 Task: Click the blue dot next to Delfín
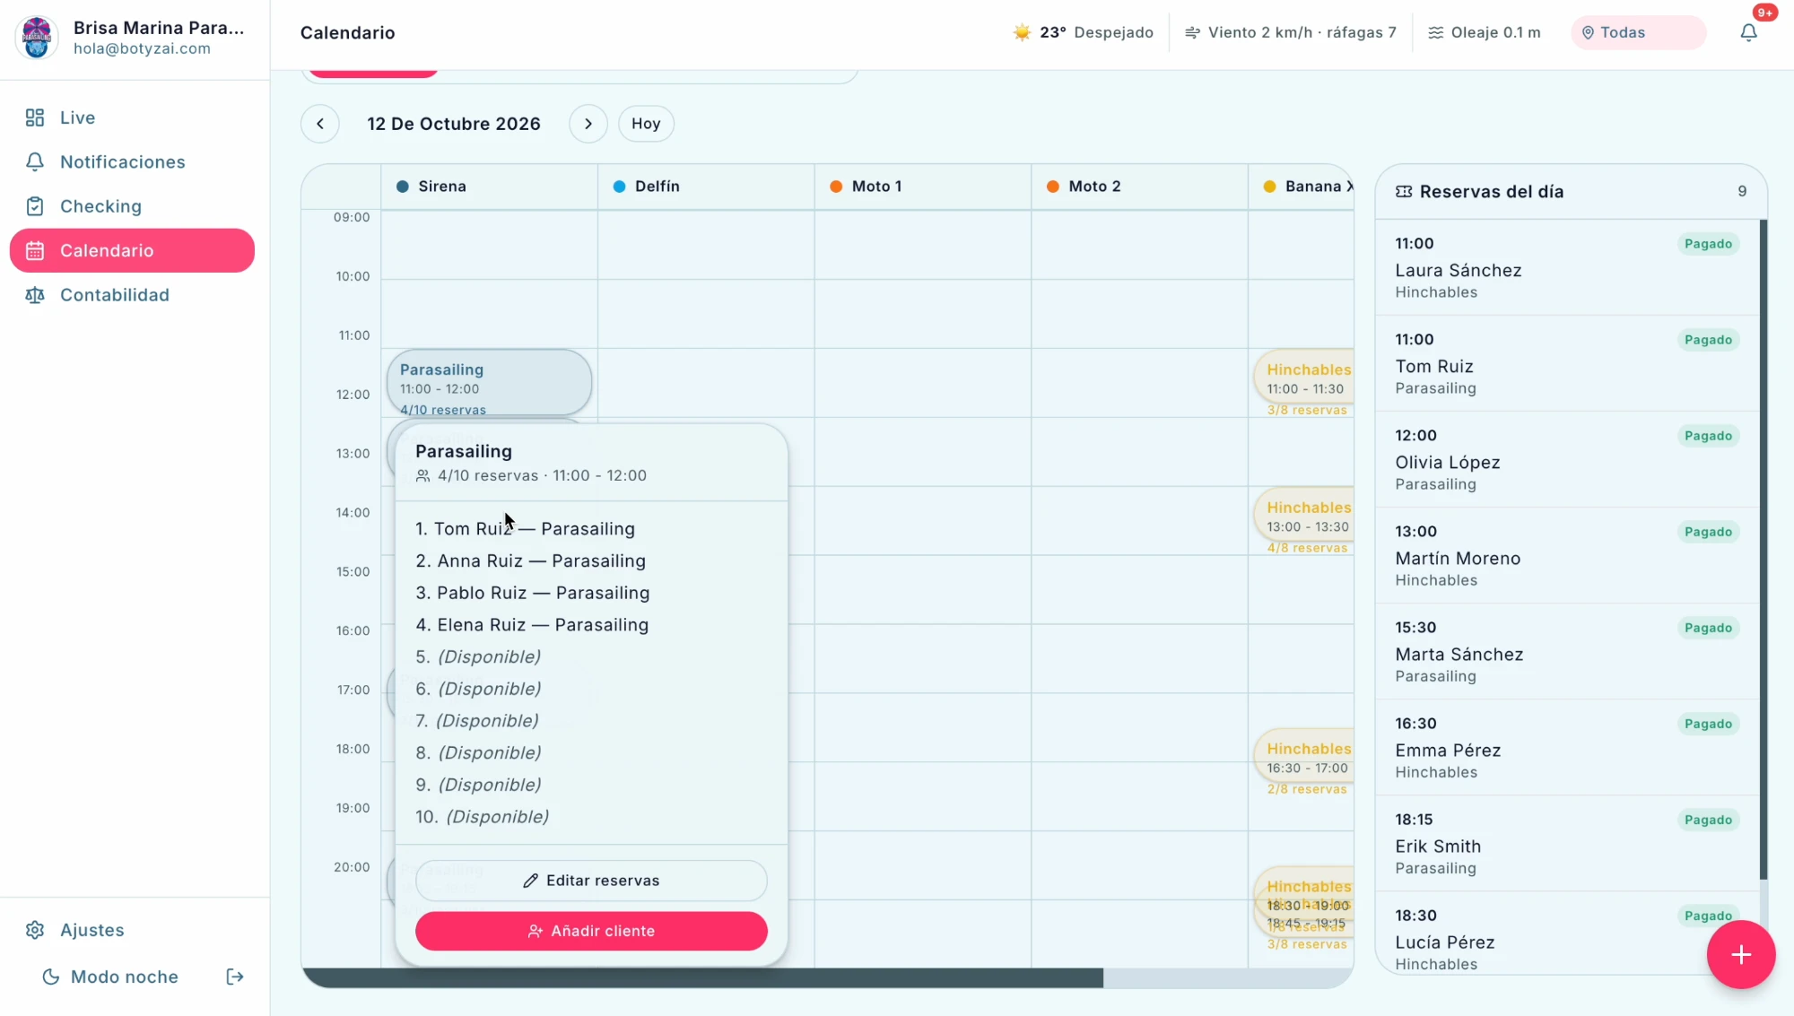[619, 187]
